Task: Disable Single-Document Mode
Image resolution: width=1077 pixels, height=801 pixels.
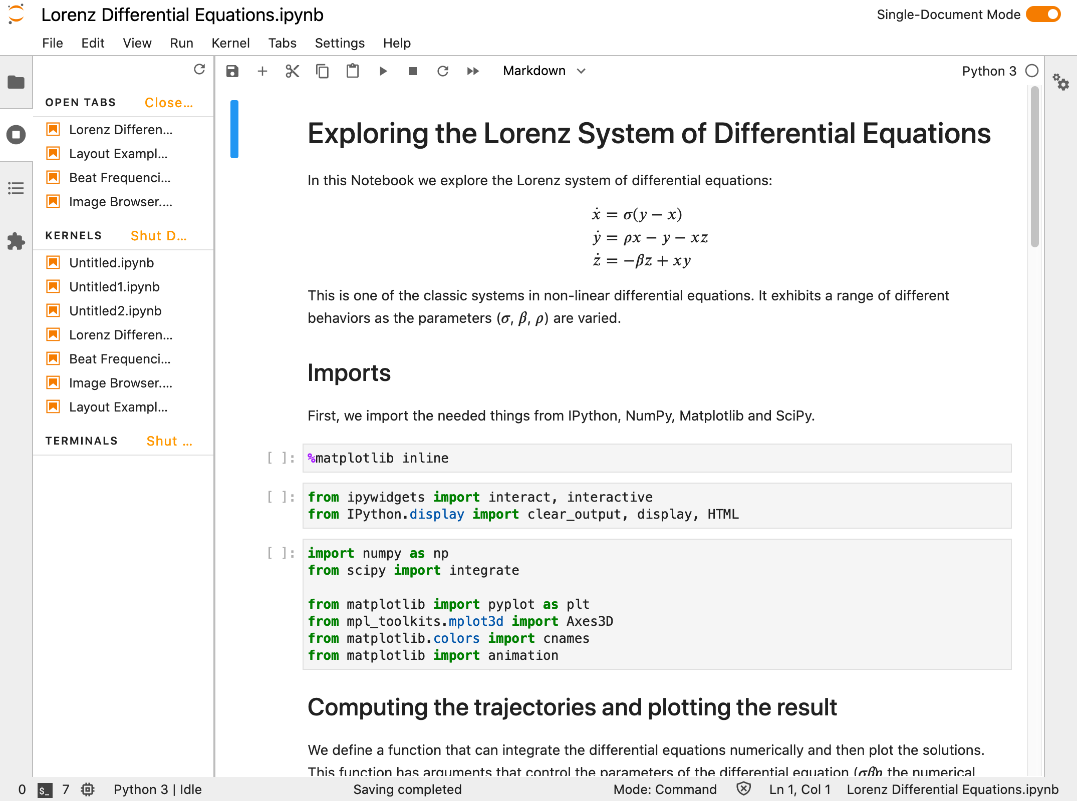Action: tap(1043, 15)
